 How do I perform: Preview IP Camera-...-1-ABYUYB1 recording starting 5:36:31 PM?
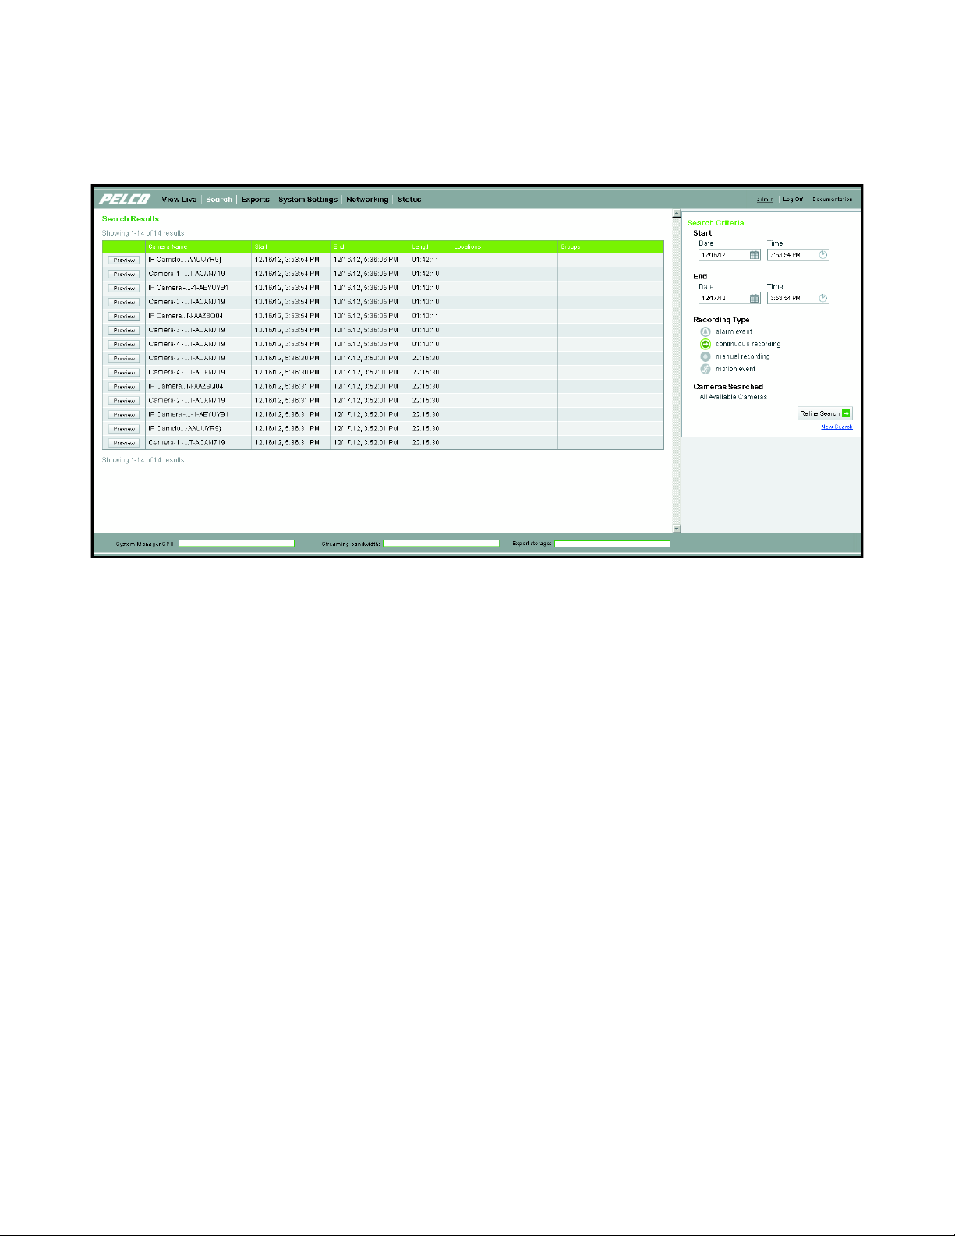(x=124, y=415)
